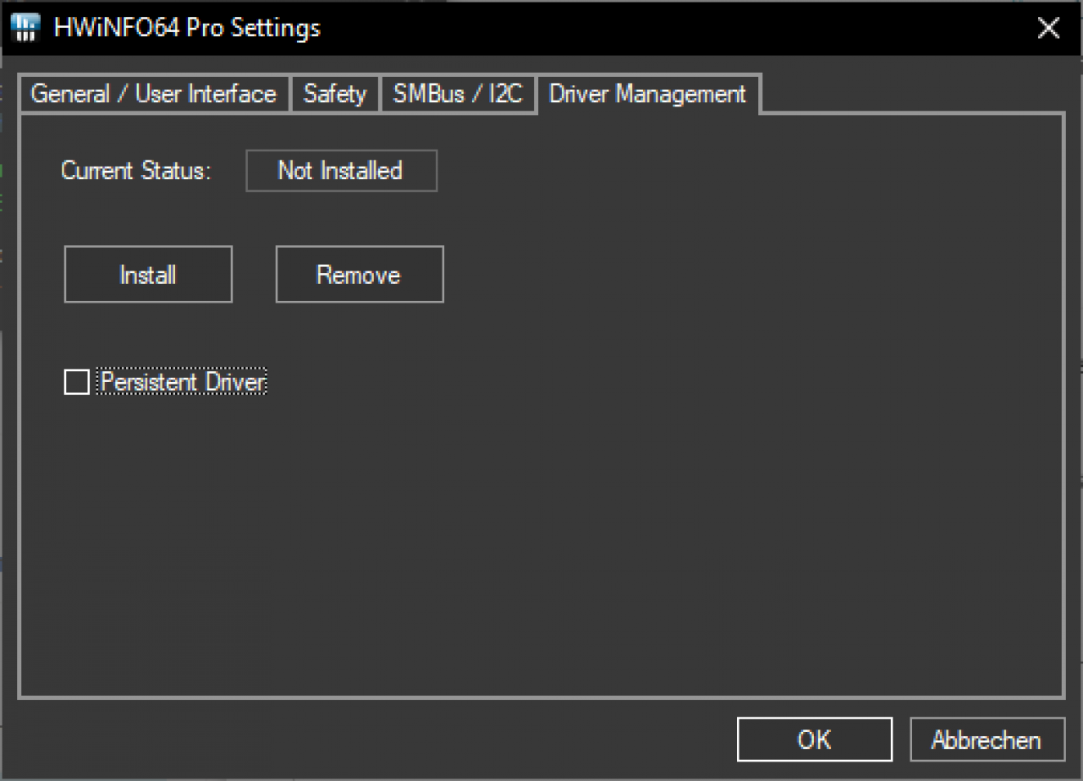The height and width of the screenshot is (781, 1083).
Task: Click the Current Status label
Action: click(x=136, y=171)
